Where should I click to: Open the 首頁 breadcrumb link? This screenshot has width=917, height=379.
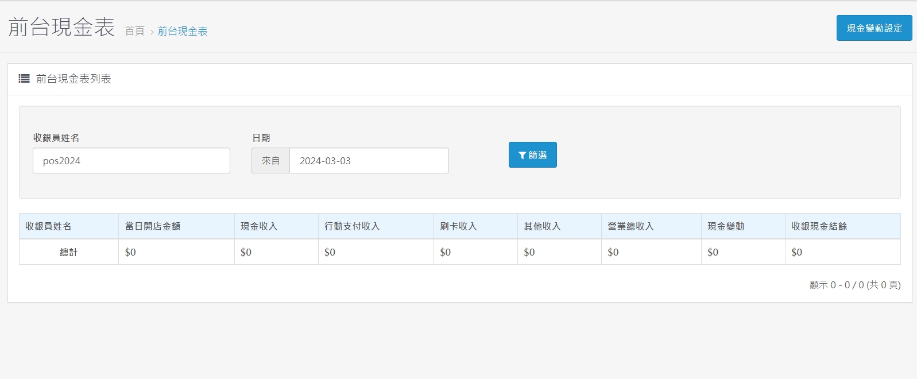click(x=135, y=31)
